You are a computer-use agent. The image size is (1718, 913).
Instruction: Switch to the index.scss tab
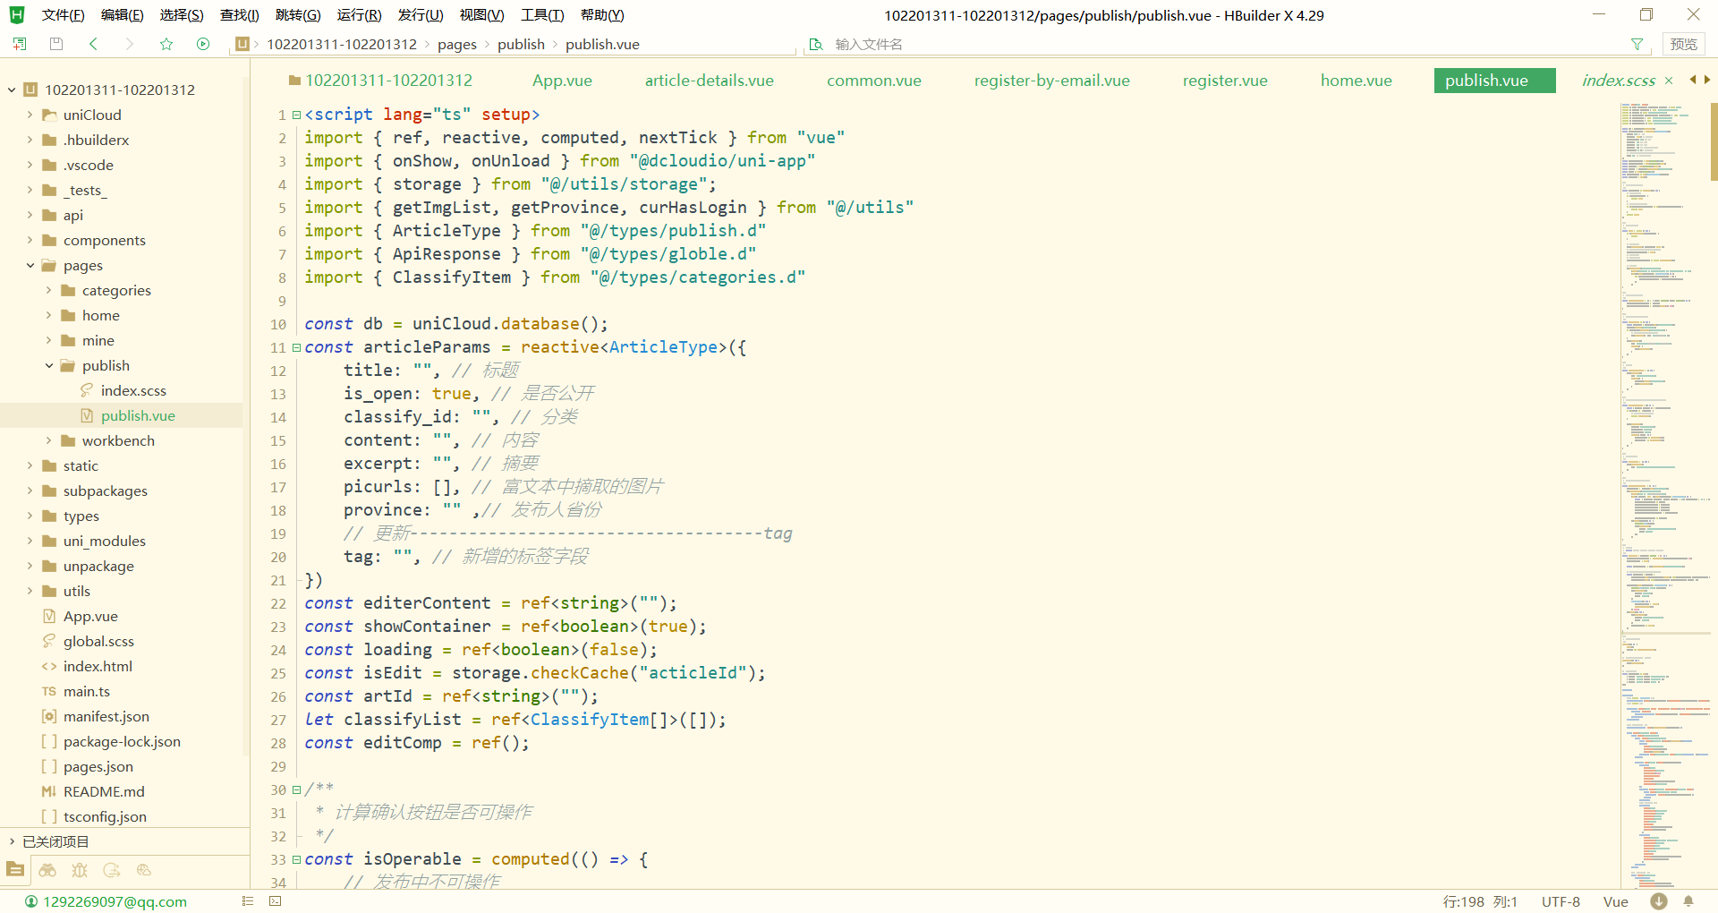tap(1619, 81)
